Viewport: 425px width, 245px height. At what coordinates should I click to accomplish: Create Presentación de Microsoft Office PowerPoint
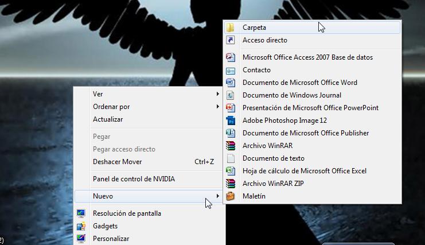(x=312, y=108)
